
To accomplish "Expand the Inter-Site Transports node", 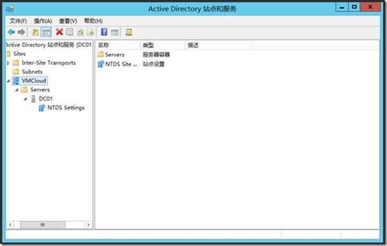I will tap(8, 63).
